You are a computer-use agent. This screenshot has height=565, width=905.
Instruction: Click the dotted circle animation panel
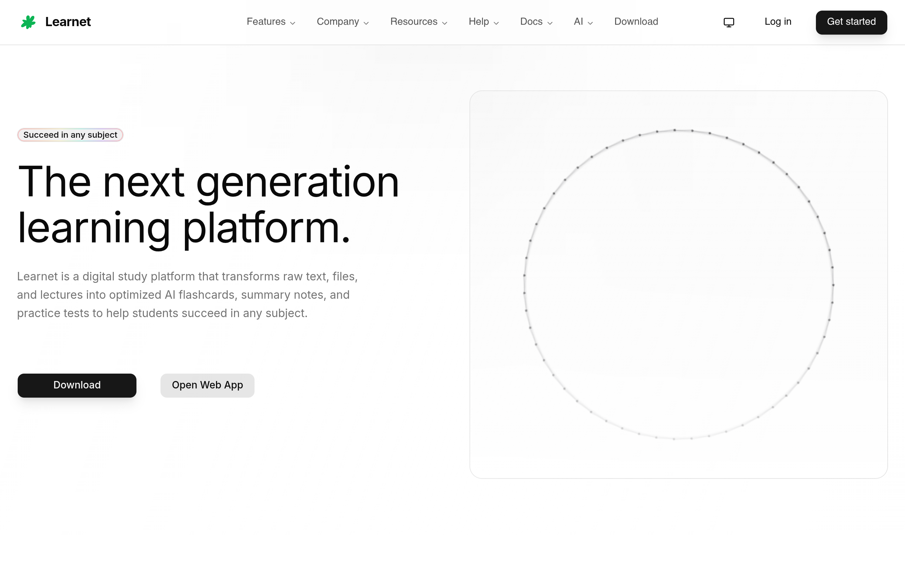point(678,284)
